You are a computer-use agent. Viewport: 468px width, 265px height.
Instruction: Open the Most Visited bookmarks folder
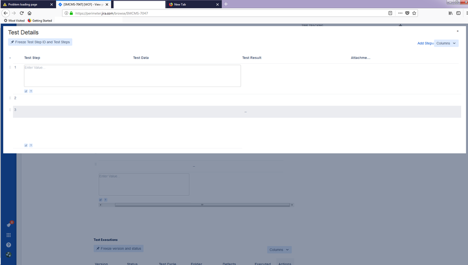(14, 21)
